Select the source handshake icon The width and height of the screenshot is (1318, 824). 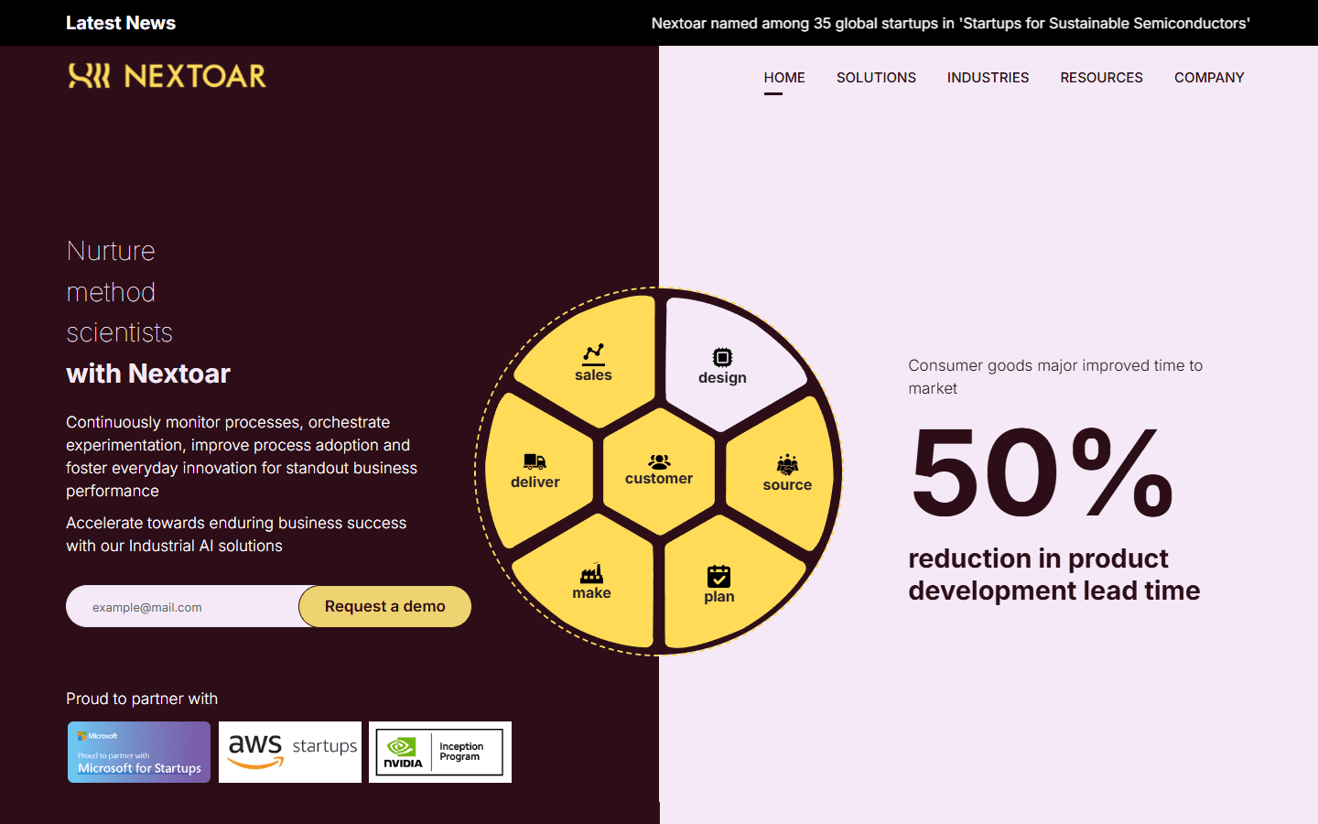(x=787, y=464)
